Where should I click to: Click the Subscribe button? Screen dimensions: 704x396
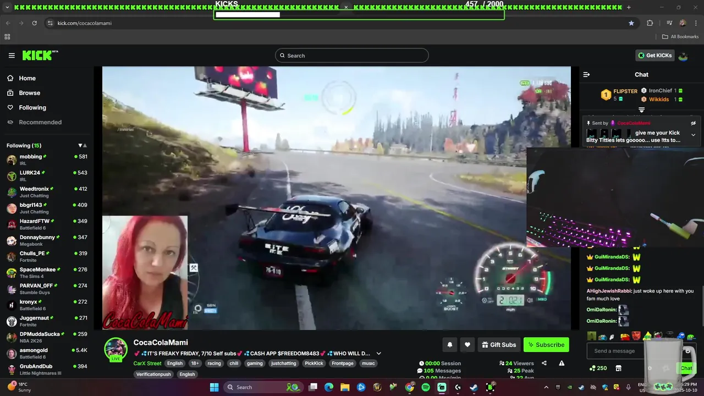546,345
